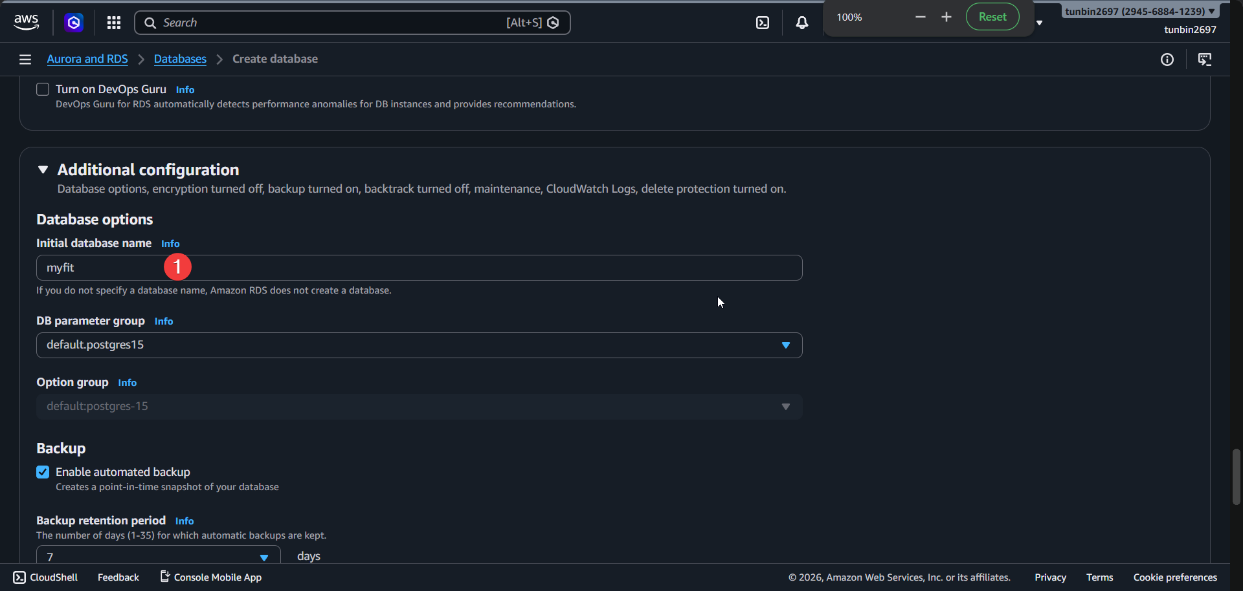Viewport: 1243px width, 591px height.
Task: Click the info circle icon at right
Action: click(x=1167, y=59)
